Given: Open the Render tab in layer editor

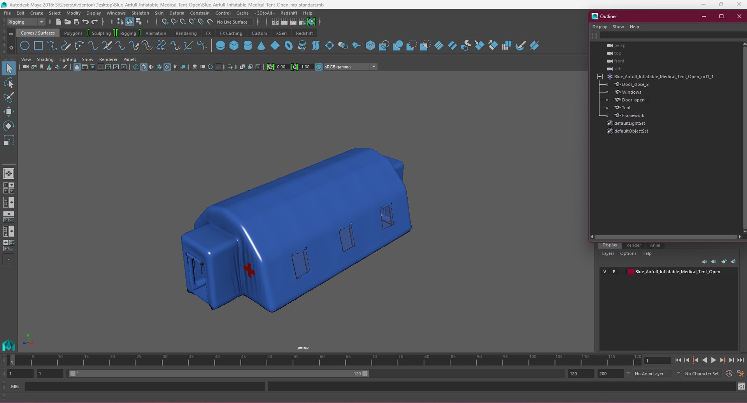Looking at the screenshot, I should [633, 245].
